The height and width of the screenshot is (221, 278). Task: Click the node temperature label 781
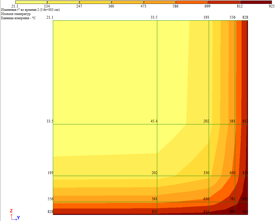click(x=232, y=199)
